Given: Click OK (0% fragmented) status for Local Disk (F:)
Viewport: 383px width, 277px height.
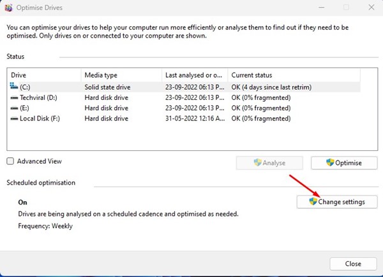Looking at the screenshot, I should coord(261,118).
